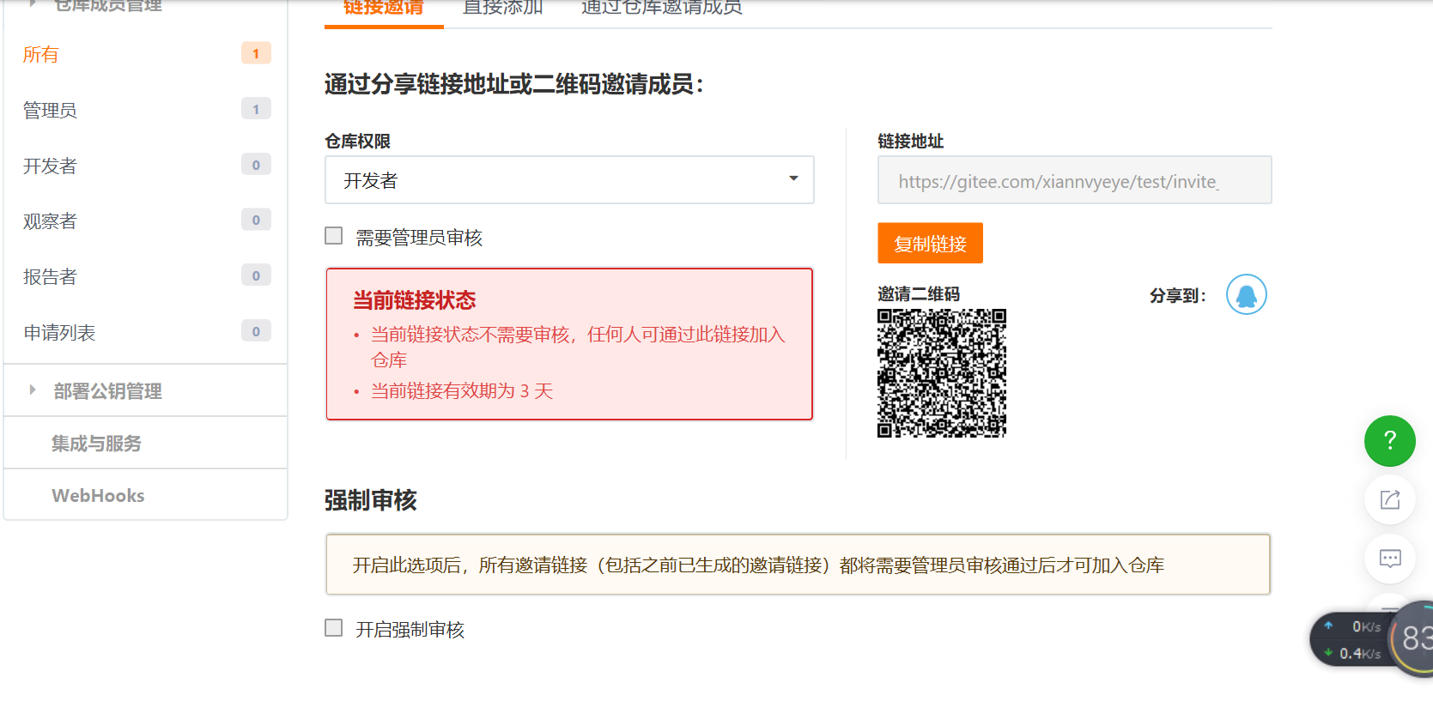Open the 仓库权限 dropdown showing 开发者
1433x701 pixels.
point(569,180)
